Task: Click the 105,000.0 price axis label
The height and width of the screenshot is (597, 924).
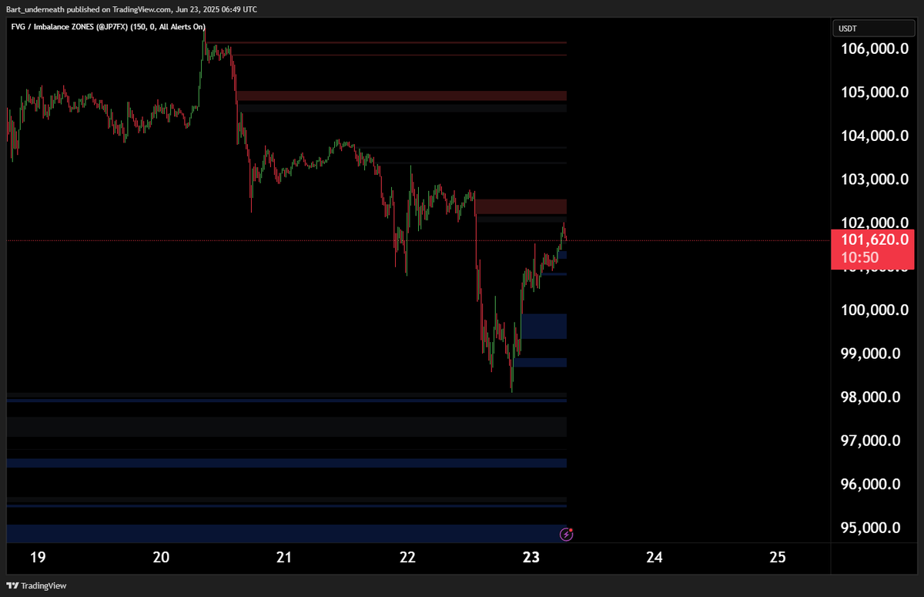Action: tap(873, 92)
